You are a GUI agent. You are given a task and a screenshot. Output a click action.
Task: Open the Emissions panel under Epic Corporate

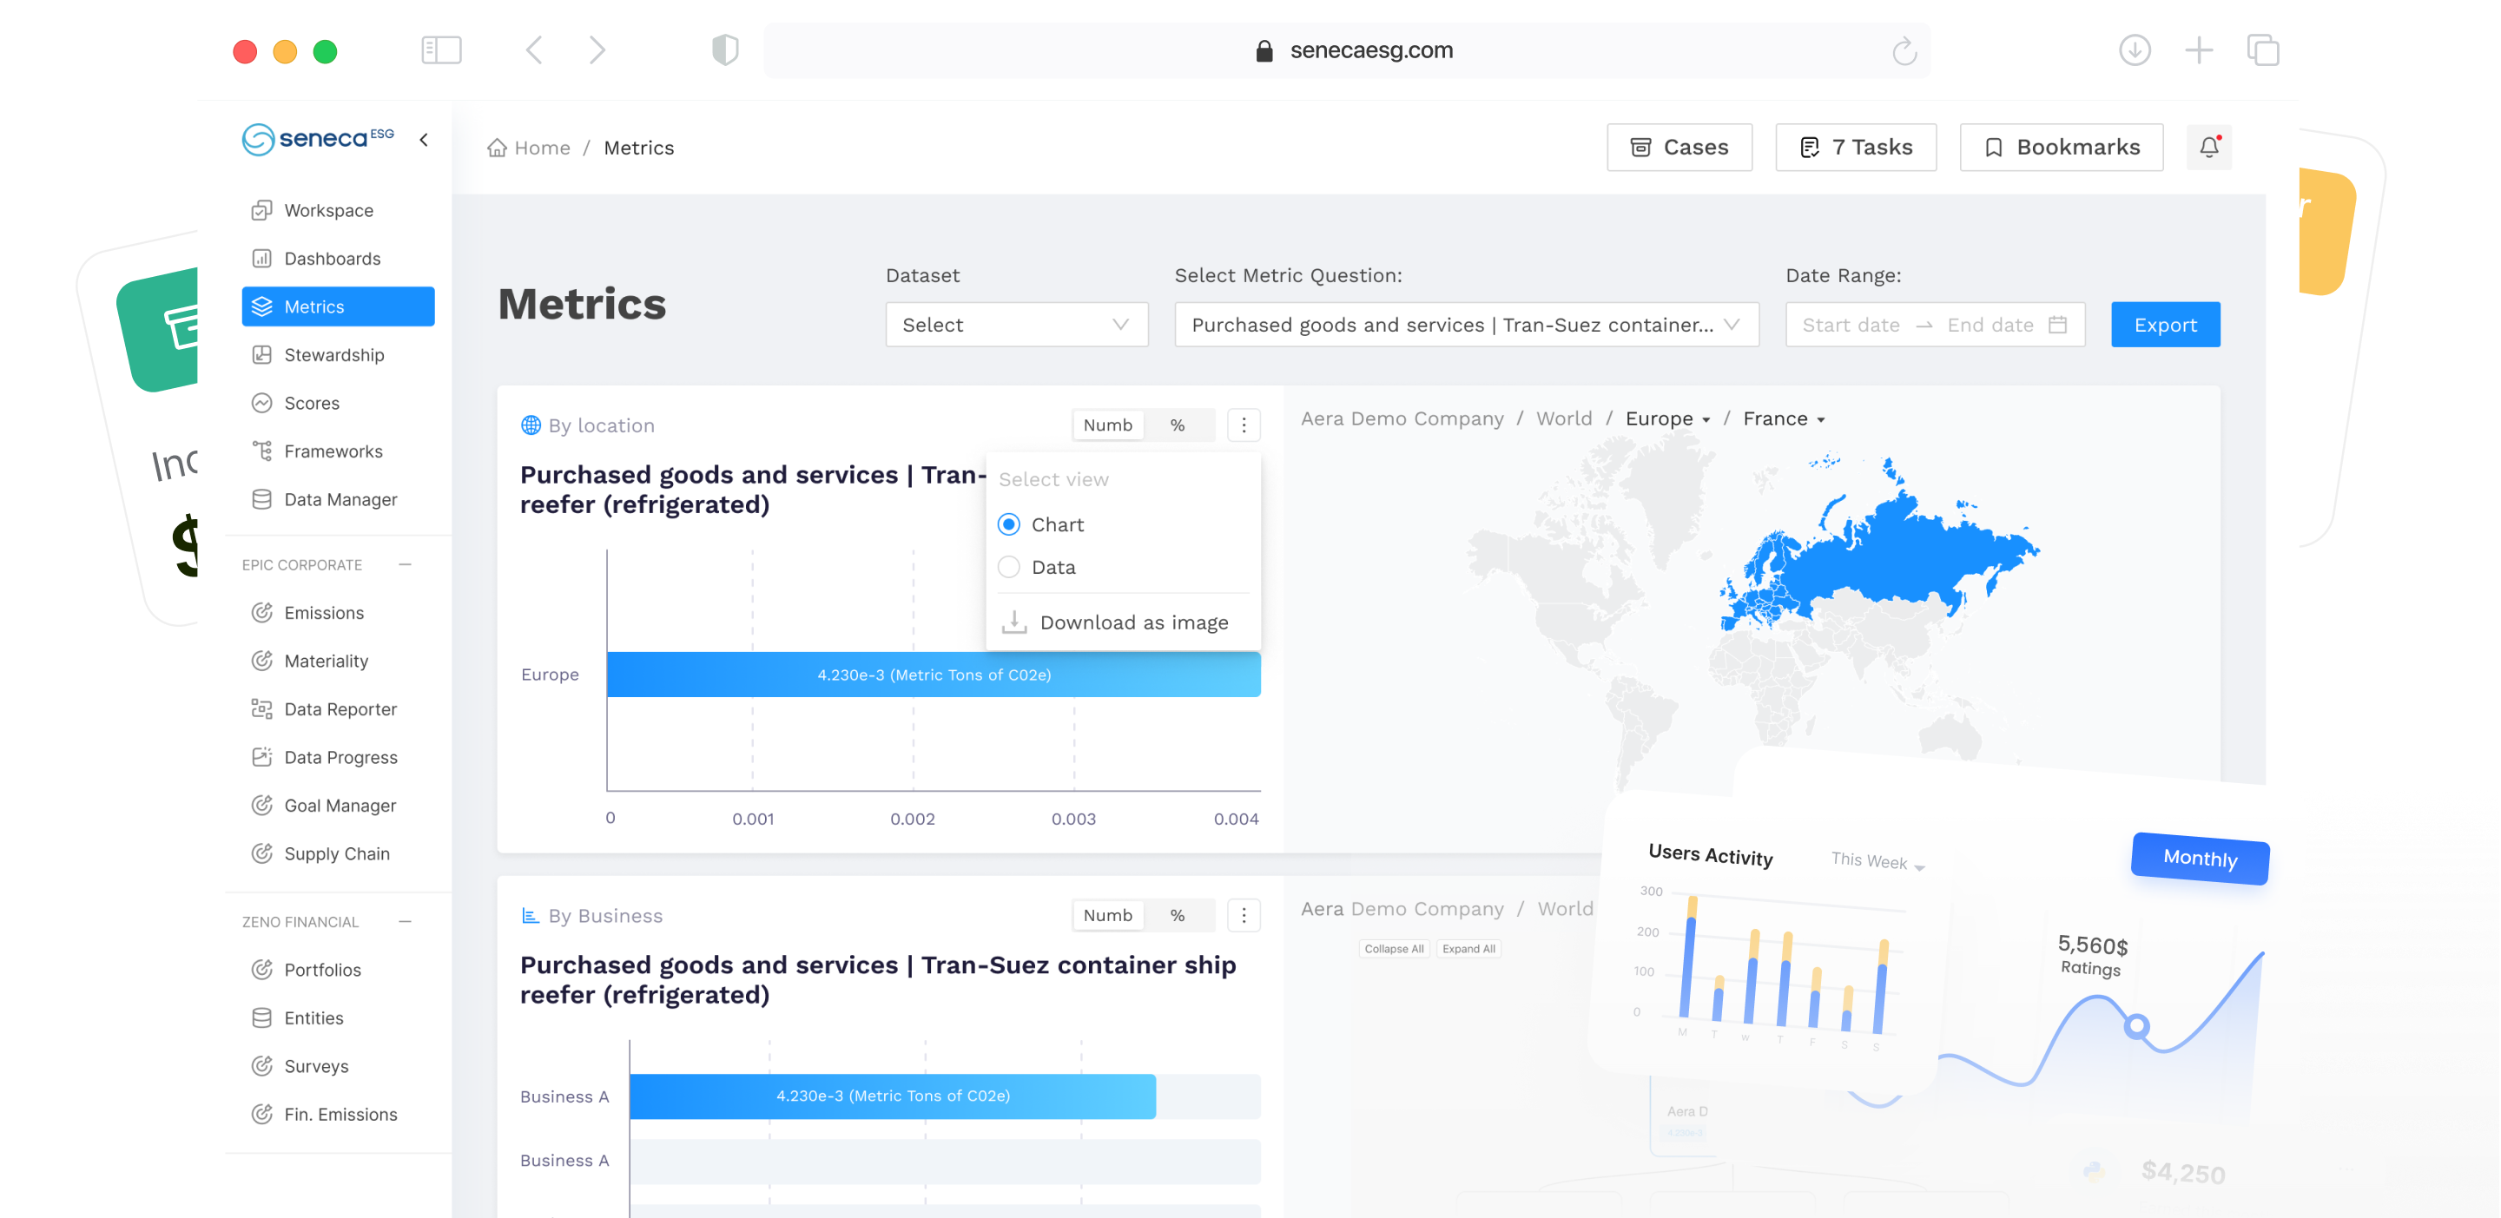click(322, 612)
